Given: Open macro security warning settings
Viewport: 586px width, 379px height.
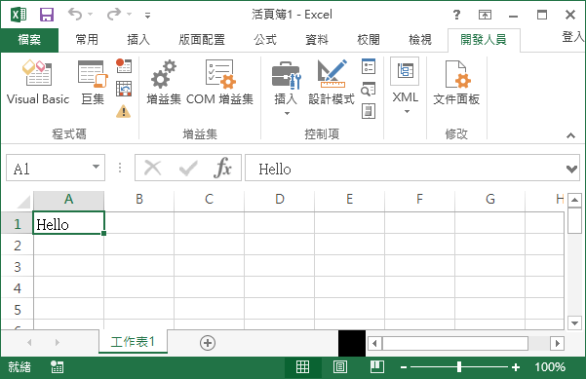Looking at the screenshot, I should [123, 111].
